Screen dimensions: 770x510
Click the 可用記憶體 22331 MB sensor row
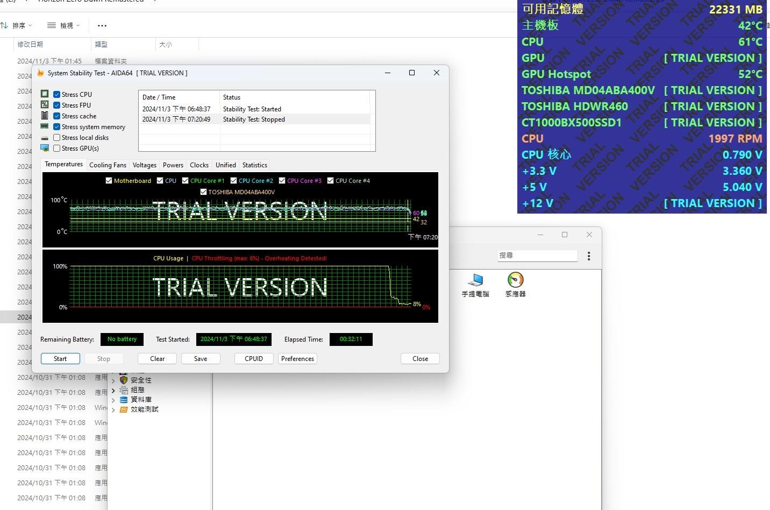[x=642, y=9]
